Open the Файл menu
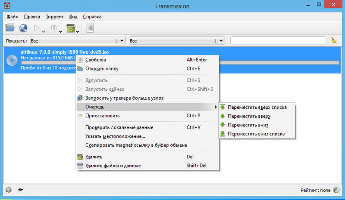Image resolution: width=345 pixels, height=200 pixels. 13,17
